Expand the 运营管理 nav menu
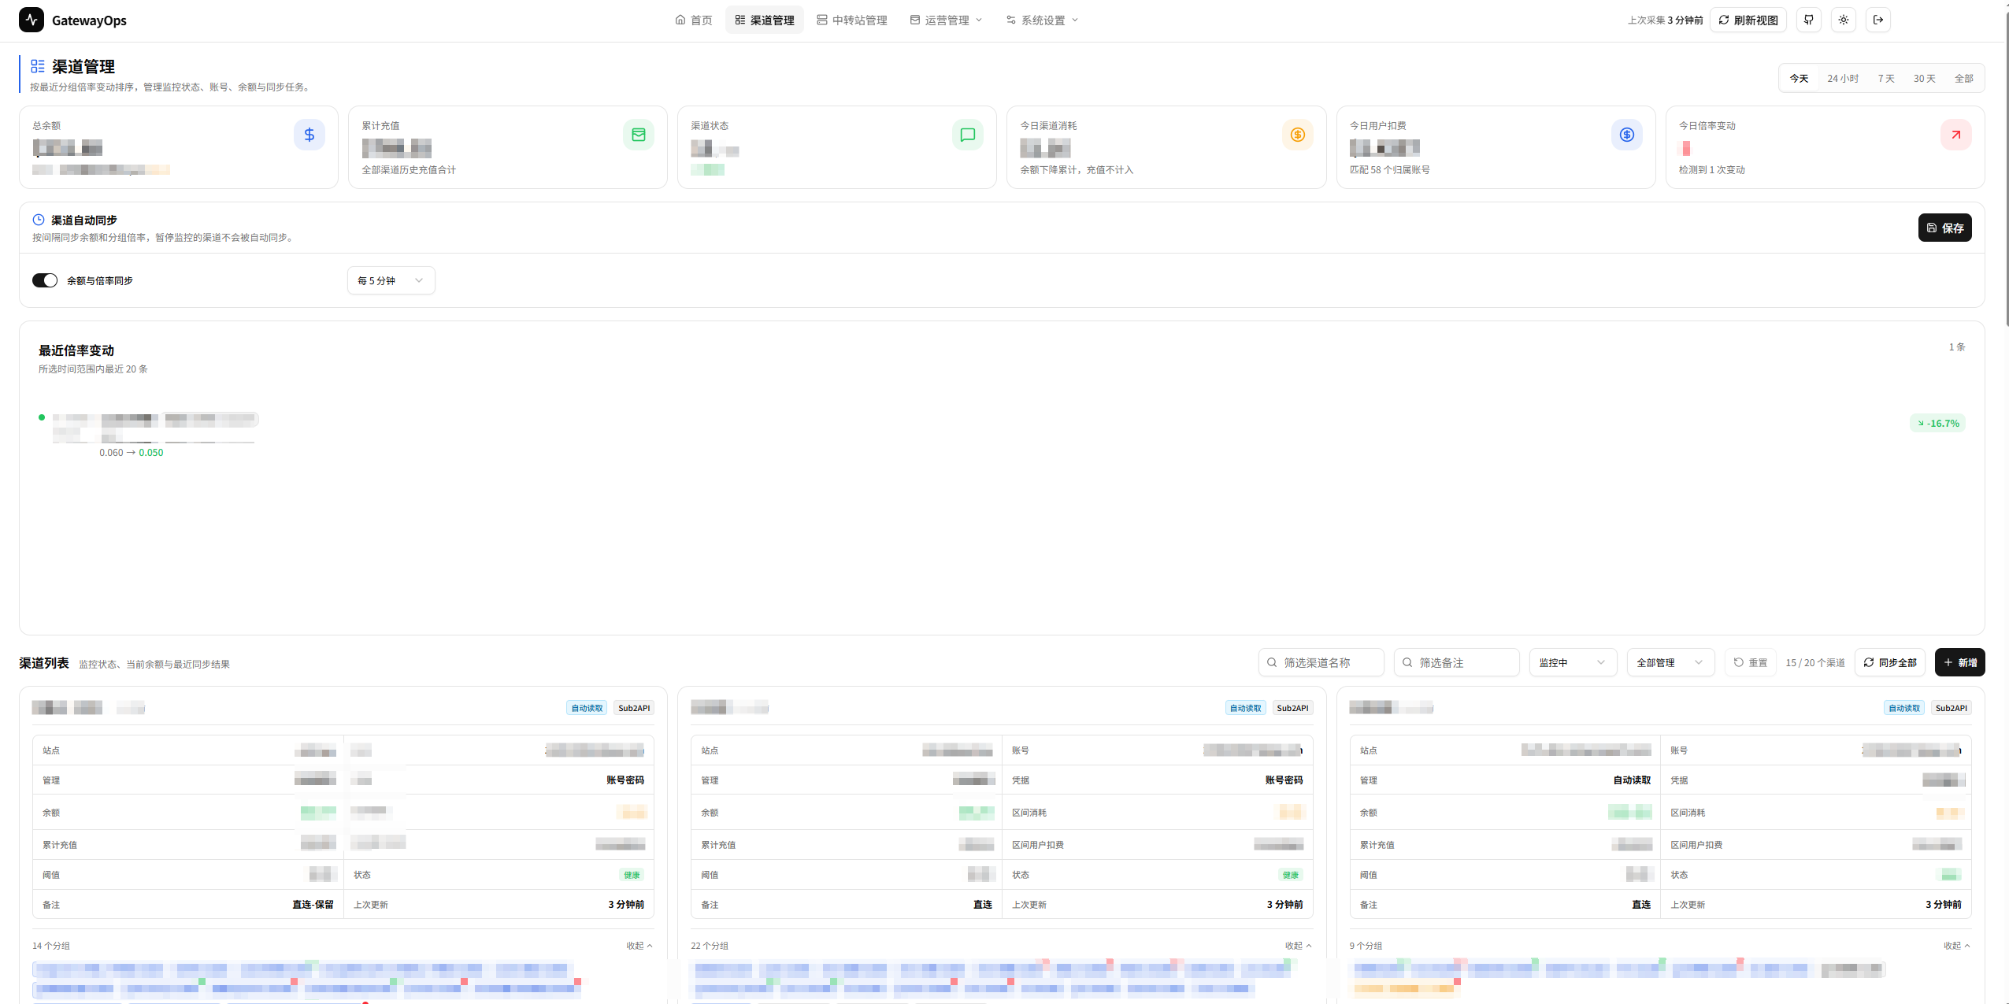This screenshot has height=1004, width=2009. tap(946, 20)
